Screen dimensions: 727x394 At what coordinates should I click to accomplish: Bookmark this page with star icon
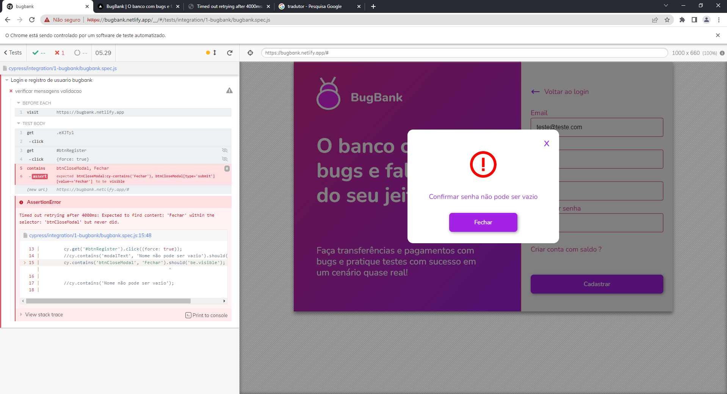click(667, 20)
